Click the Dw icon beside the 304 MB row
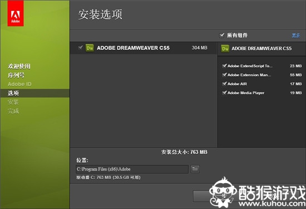 click(90, 48)
